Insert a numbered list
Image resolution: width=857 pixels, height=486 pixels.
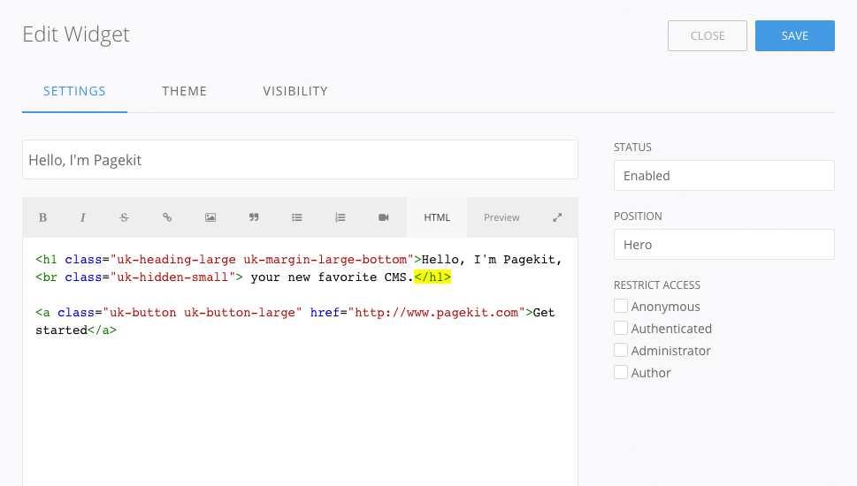click(x=341, y=217)
